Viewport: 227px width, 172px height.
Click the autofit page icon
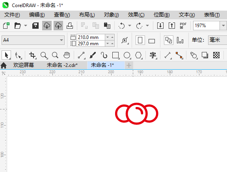(x=125, y=40)
